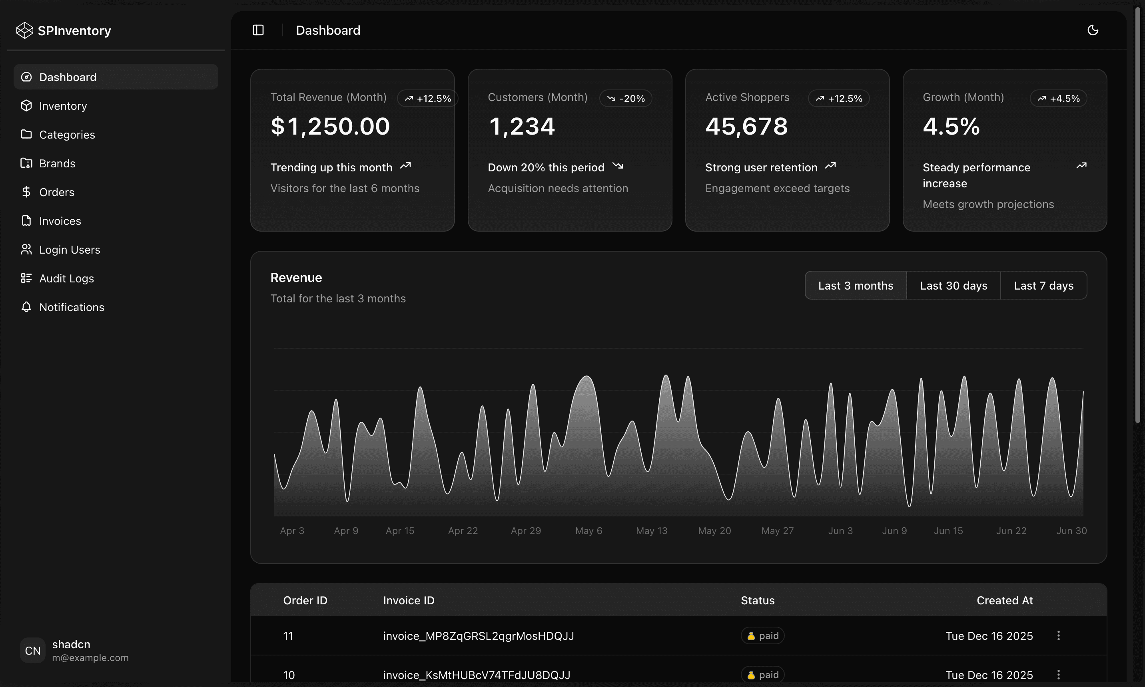Click the Created At column header
1145x687 pixels.
pyautogui.click(x=1004, y=600)
